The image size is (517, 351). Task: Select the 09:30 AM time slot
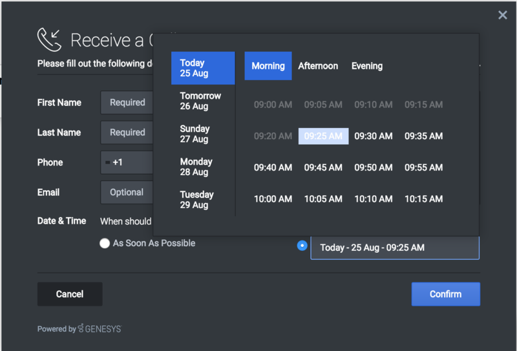374,136
